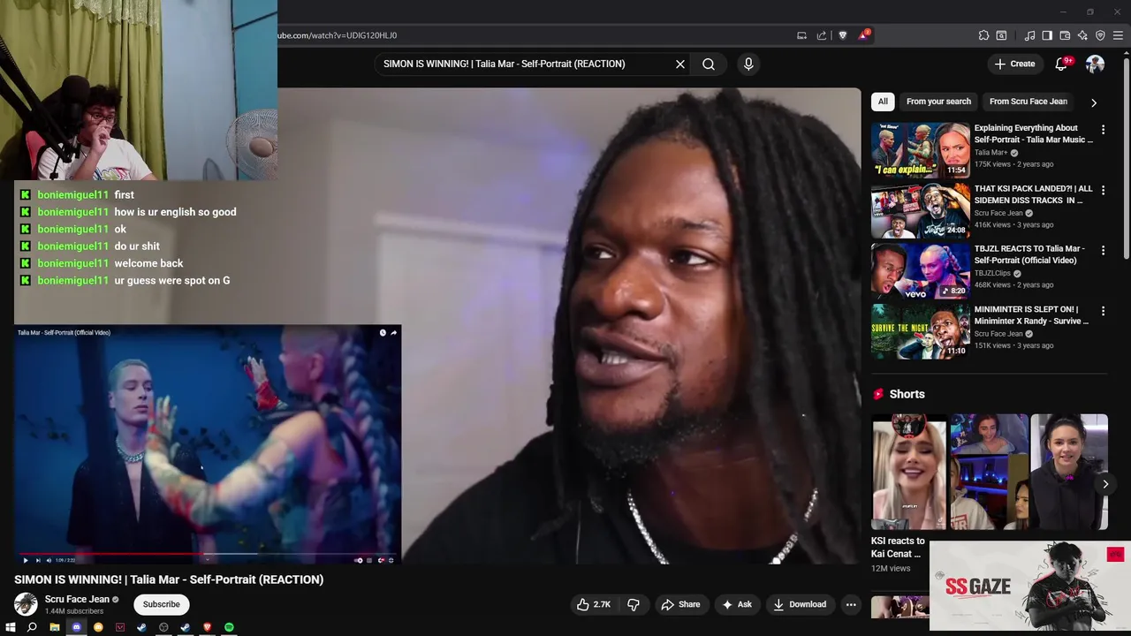Open THAT KSI PACK LANDED video title
Screen dimensions: 1131x636
pyautogui.click(x=1033, y=194)
